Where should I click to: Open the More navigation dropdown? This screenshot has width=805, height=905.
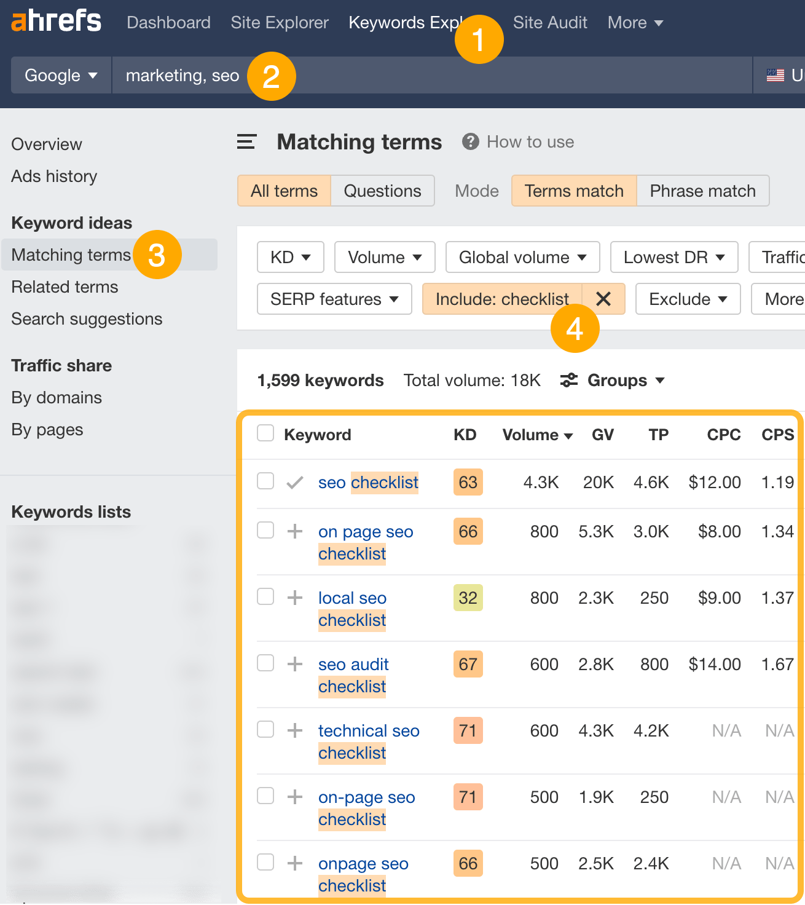click(x=635, y=22)
